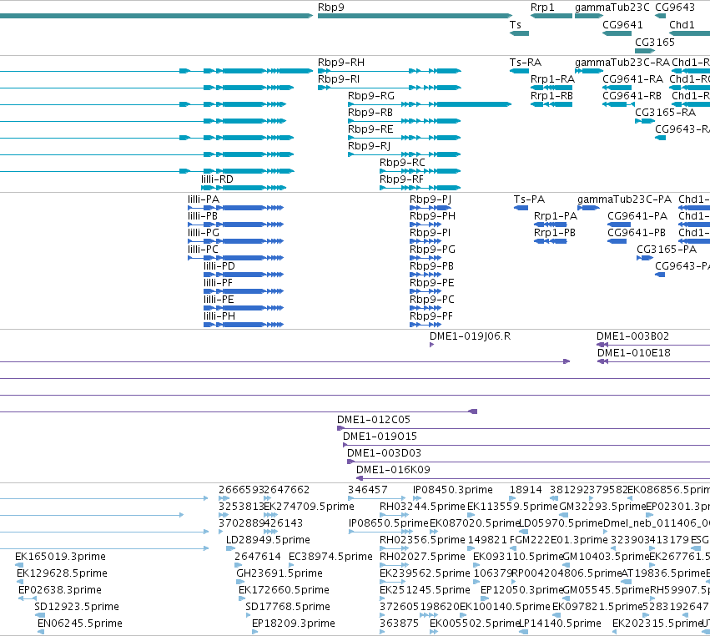Click the gammaTub23C-PA protein label

tap(624, 199)
